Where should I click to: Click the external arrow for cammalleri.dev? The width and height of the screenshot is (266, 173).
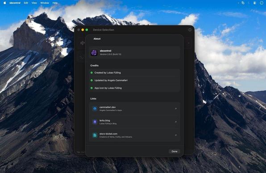[x=176, y=109]
